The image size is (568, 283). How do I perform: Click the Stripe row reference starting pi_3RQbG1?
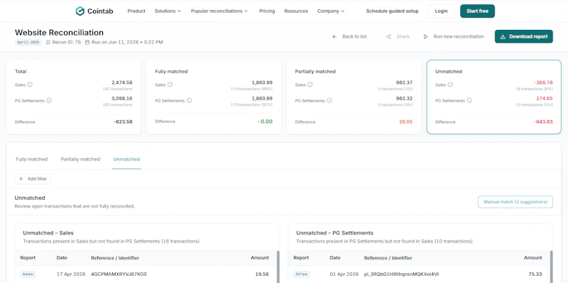point(401,274)
